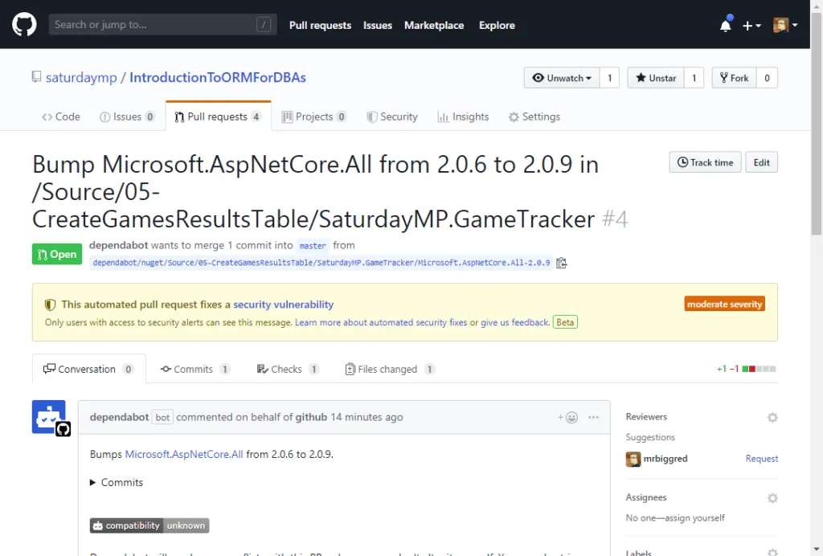Add a reaction with smiley icon
This screenshot has width=823, height=556.
pyautogui.click(x=567, y=417)
